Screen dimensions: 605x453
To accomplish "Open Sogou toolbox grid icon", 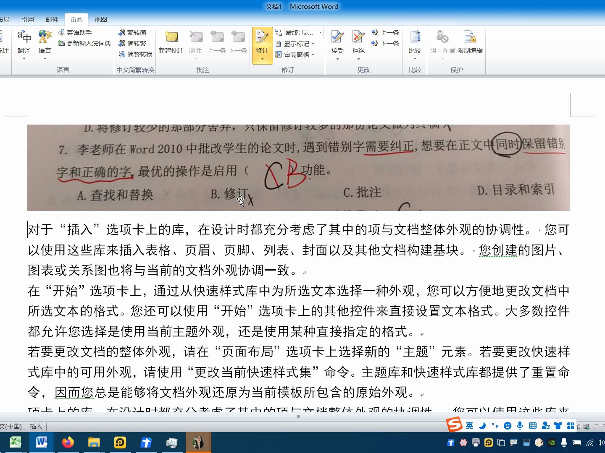I will (x=571, y=426).
